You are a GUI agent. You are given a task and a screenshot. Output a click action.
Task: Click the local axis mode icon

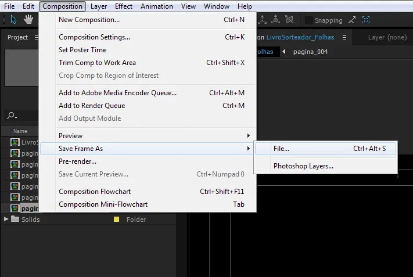(x=263, y=20)
